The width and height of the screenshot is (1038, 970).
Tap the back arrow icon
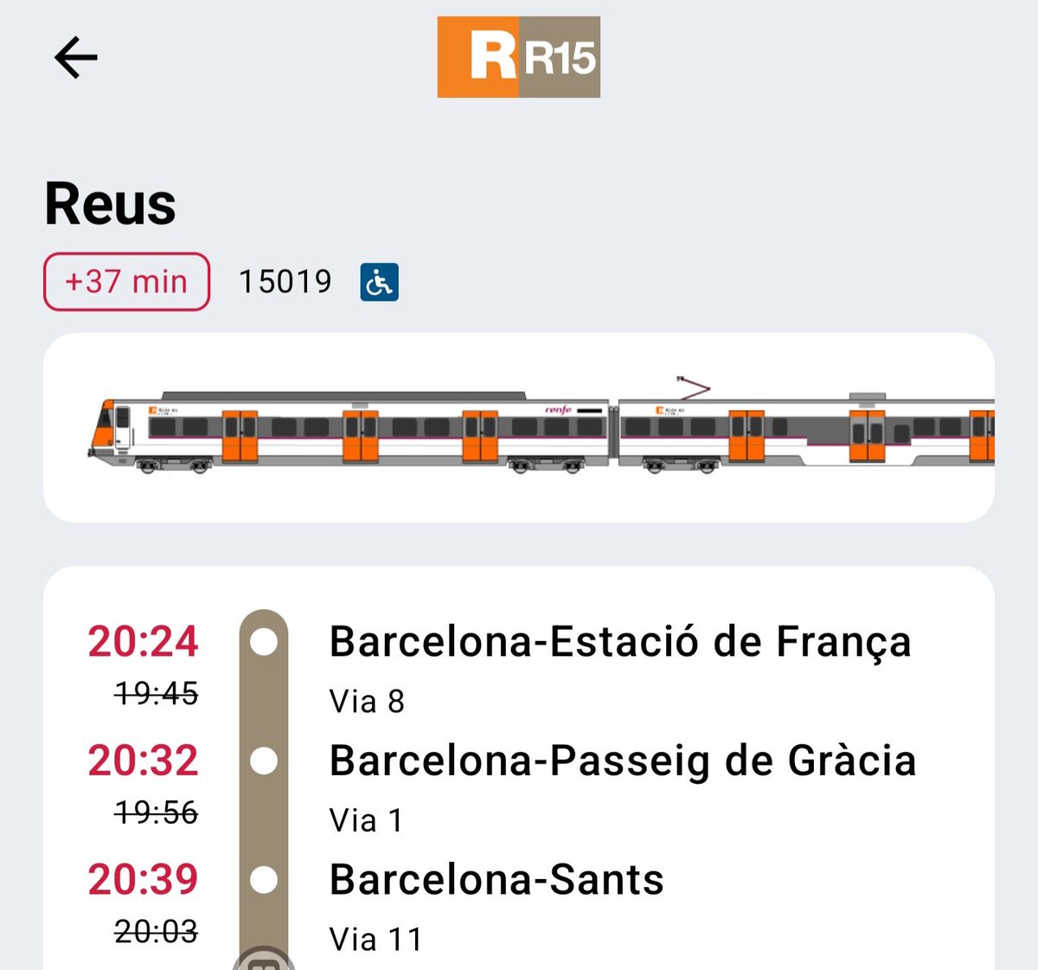76,58
